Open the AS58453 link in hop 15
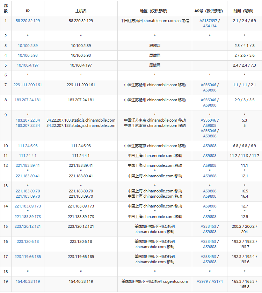Viewport: 262px width, 293px height. click(x=208, y=226)
